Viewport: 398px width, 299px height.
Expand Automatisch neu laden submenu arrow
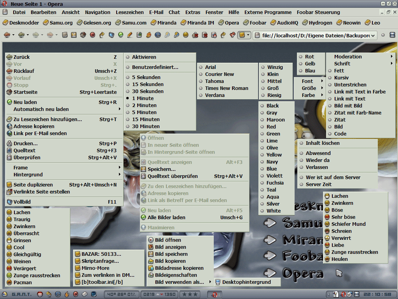coord(120,109)
